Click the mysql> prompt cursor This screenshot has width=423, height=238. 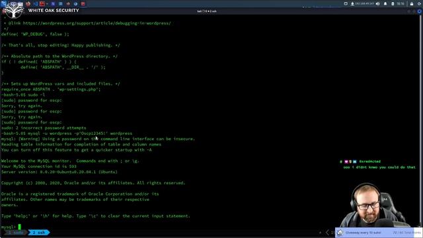(19, 227)
